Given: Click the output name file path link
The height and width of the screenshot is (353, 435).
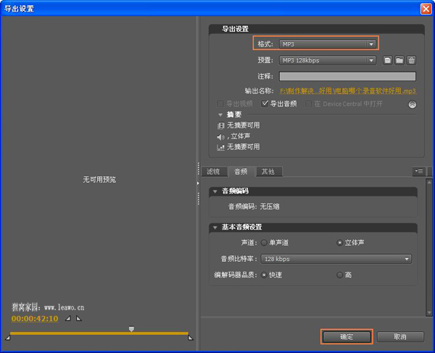Looking at the screenshot, I should click(x=348, y=91).
